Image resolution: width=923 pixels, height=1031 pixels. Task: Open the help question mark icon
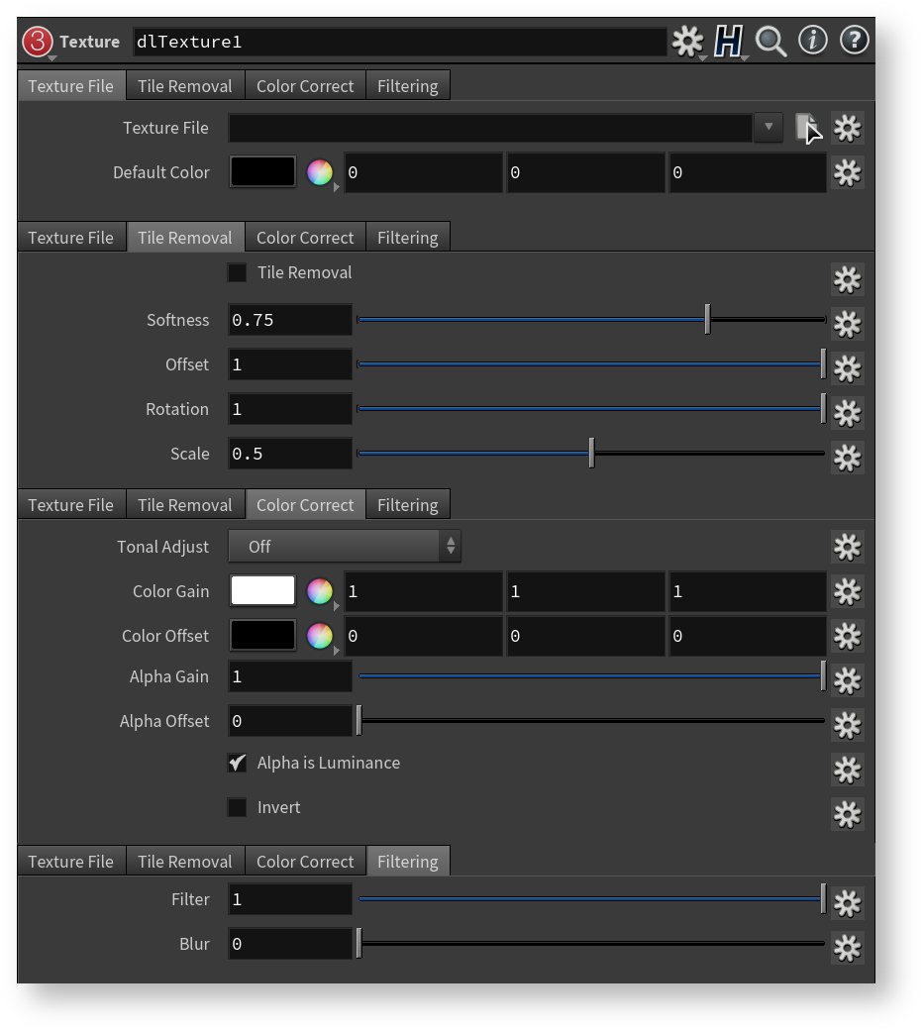point(854,41)
